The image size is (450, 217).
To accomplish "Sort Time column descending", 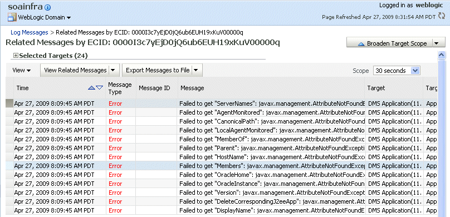I will tap(99, 88).
